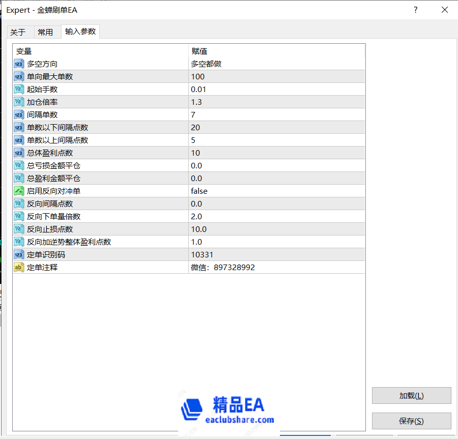Image resolution: width=458 pixels, height=439 pixels.
Task: Click the integer icon next to 单向最大单数
Action: click(19, 76)
